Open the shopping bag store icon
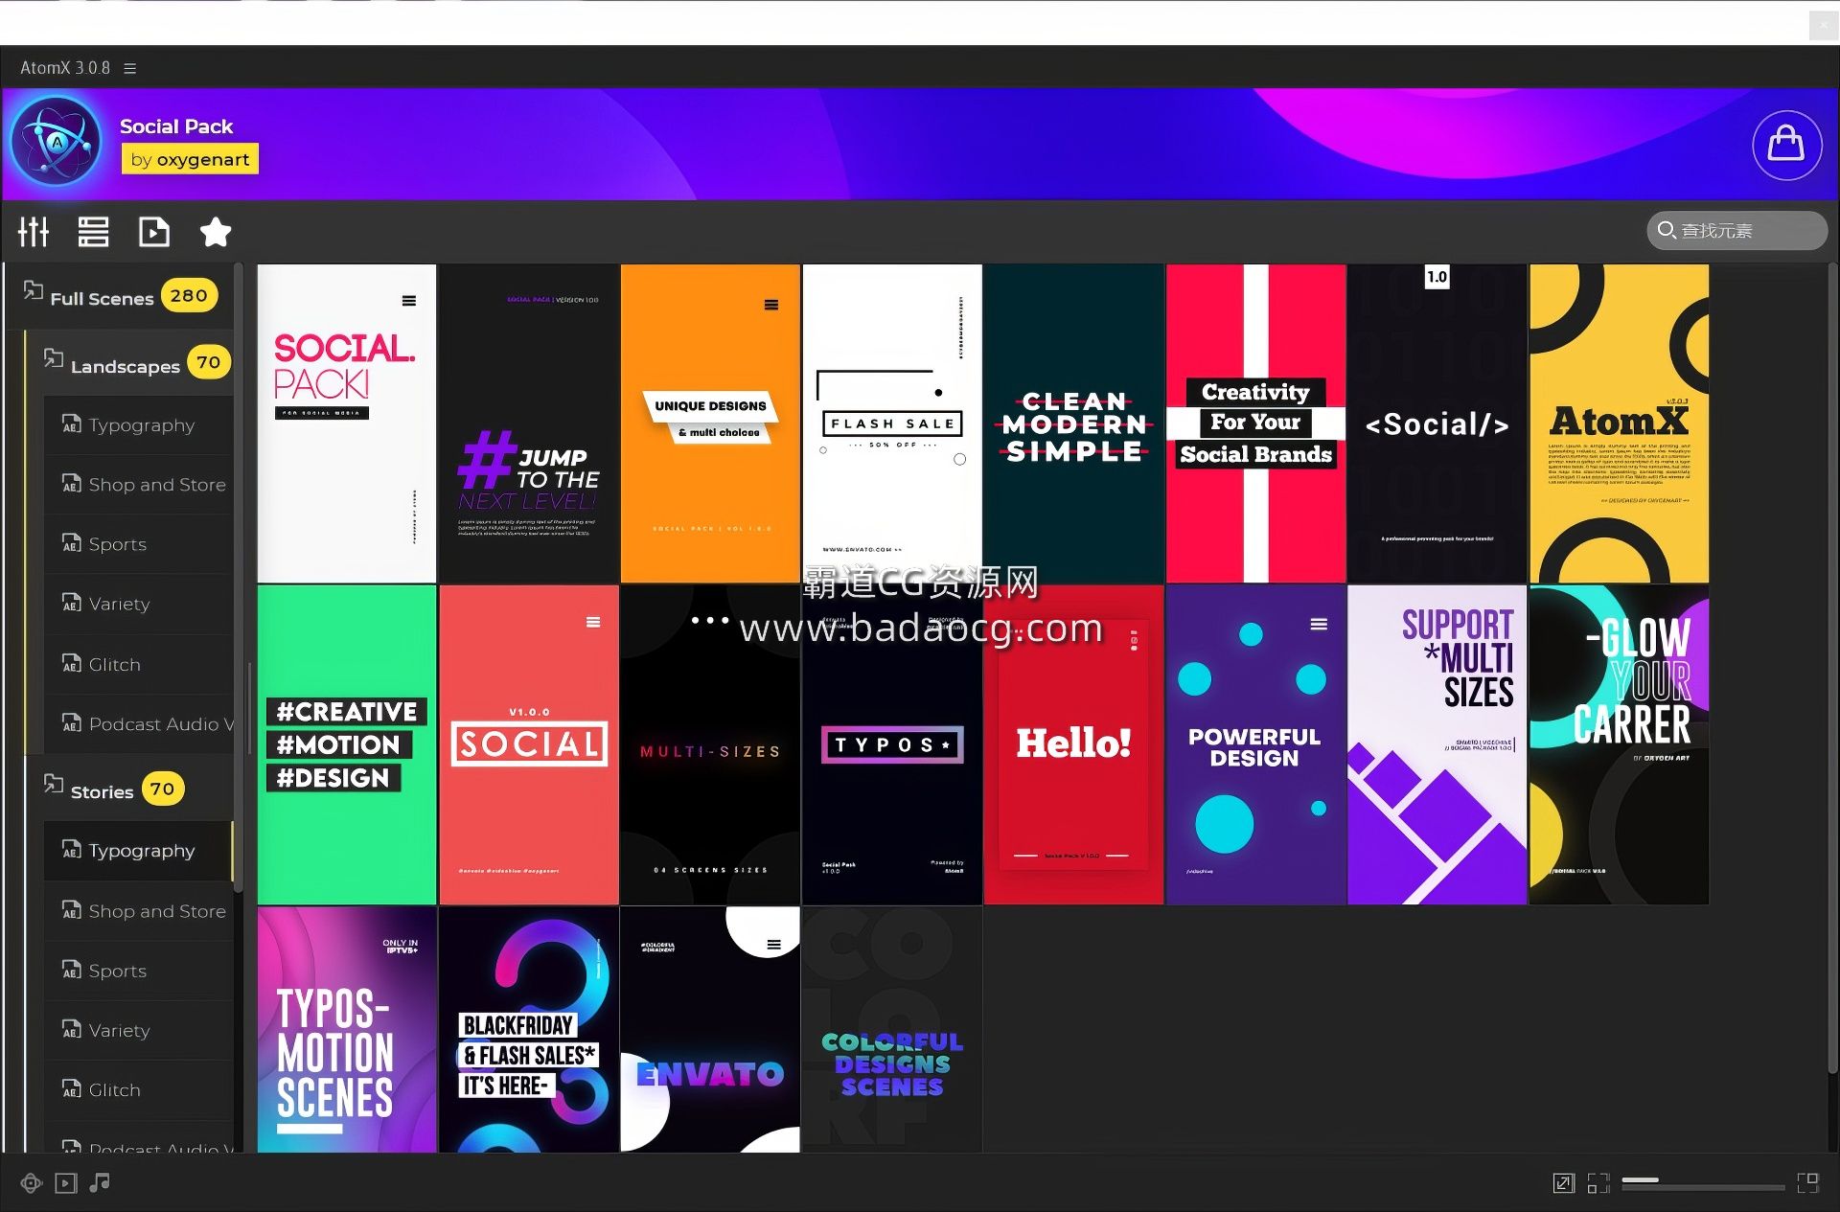The image size is (1840, 1212). pos(1786,145)
